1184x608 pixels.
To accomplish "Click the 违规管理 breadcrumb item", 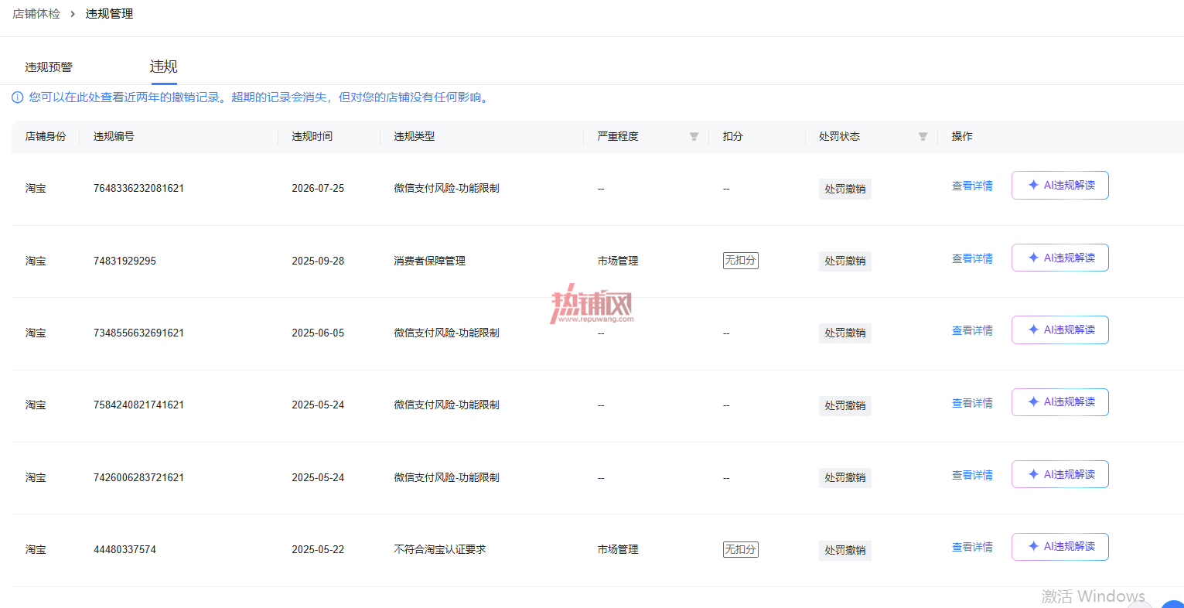I will point(109,14).
